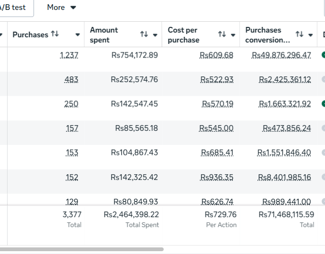This screenshot has width=325, height=254.
Task: Click the Rs936.35 cost per purchase
Action: click(216, 178)
